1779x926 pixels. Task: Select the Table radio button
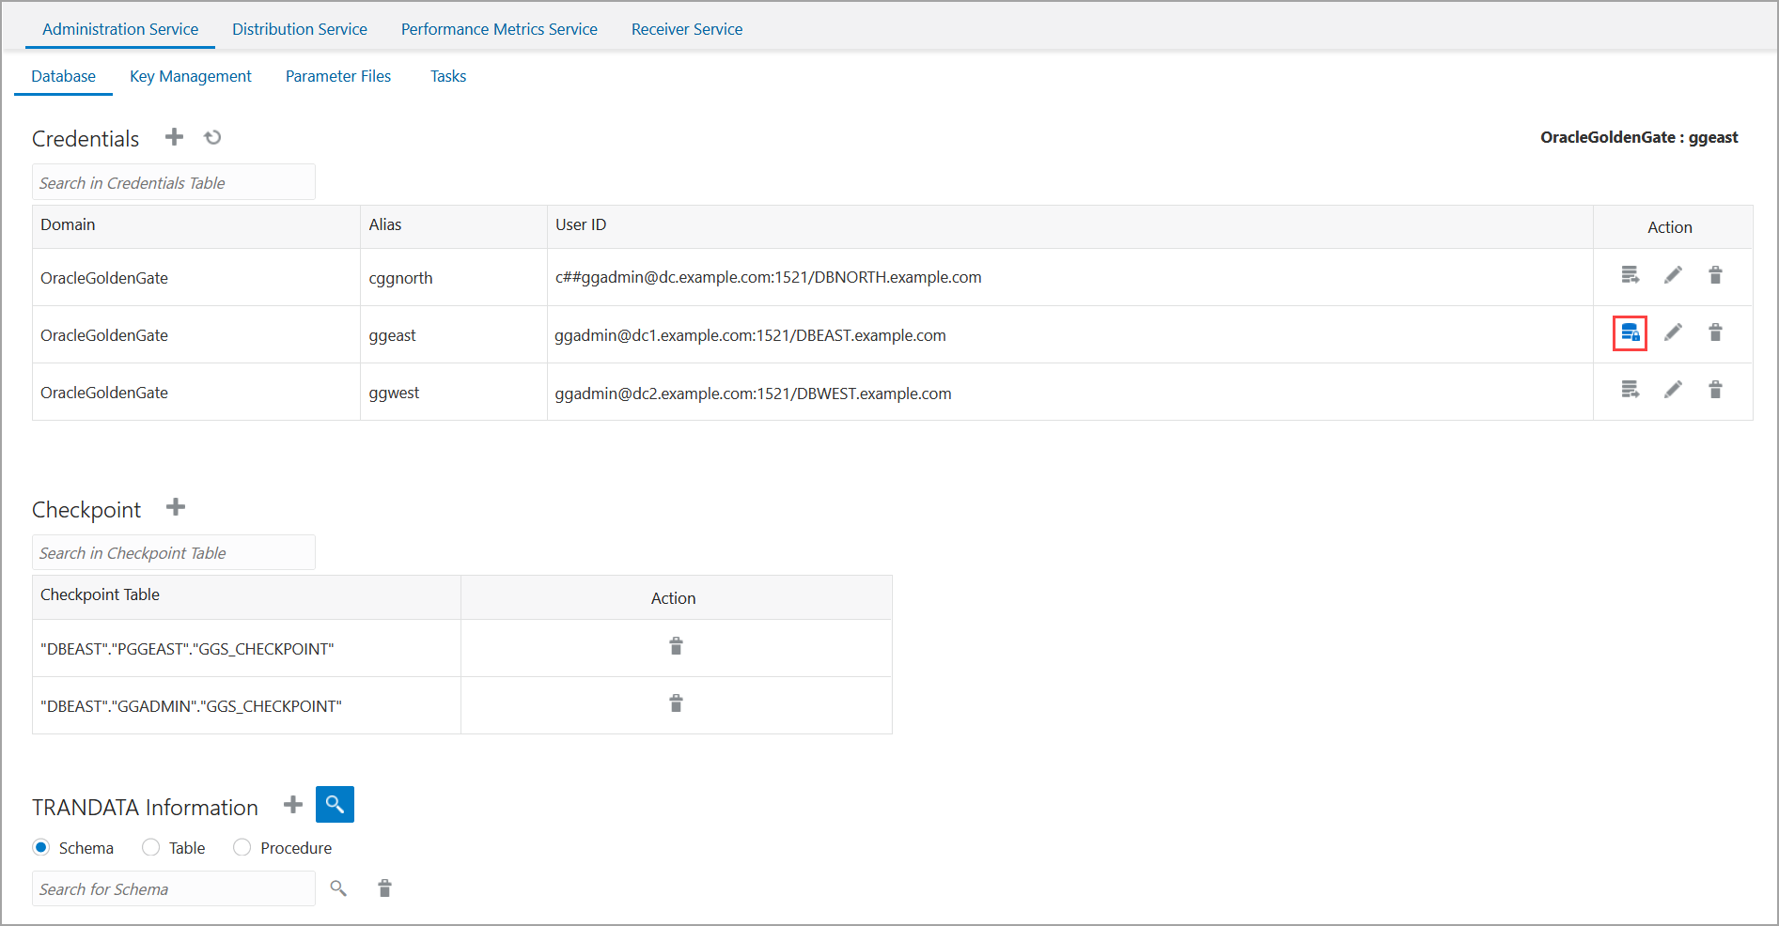(150, 847)
